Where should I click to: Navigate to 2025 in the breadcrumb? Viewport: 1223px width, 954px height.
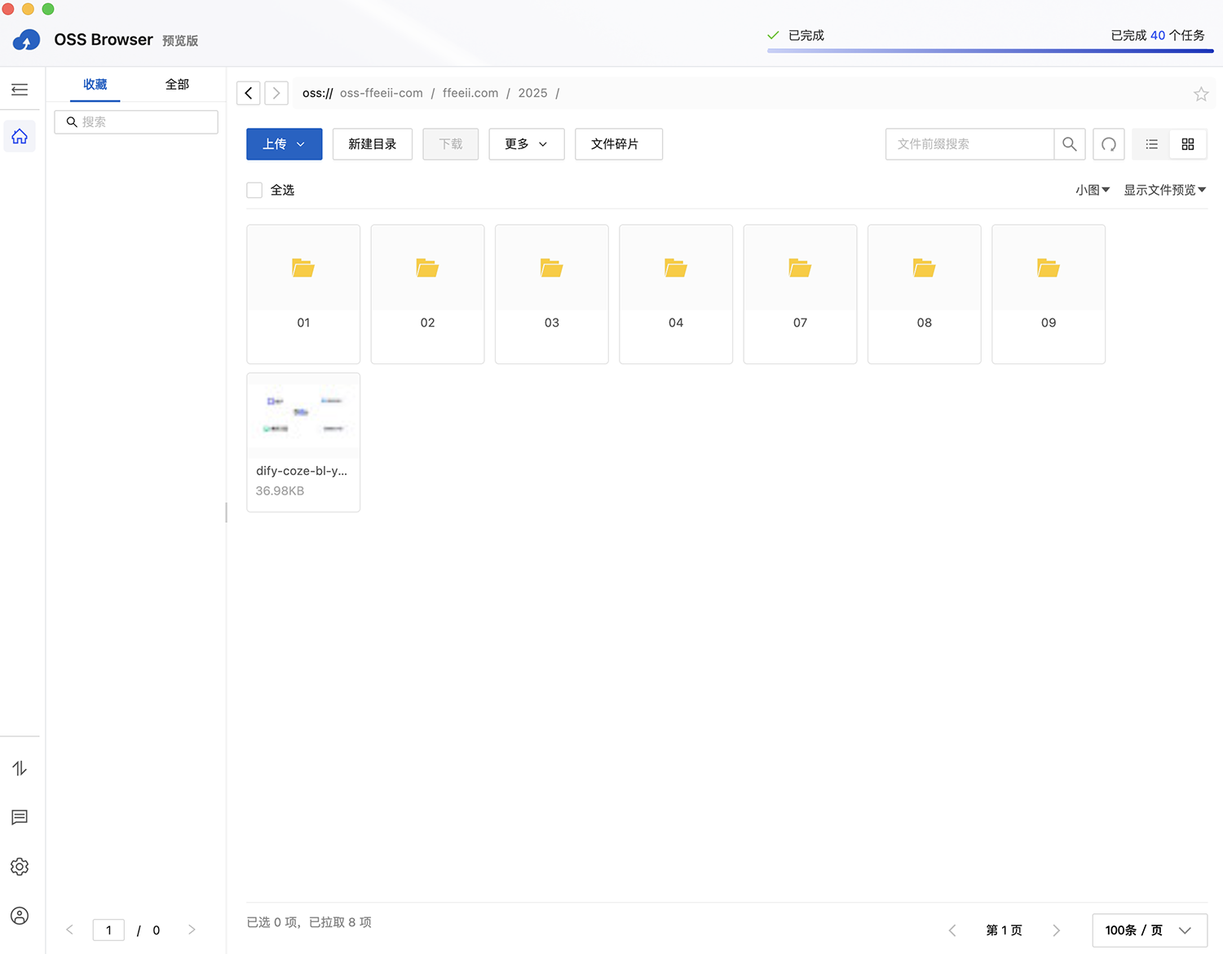tap(532, 93)
